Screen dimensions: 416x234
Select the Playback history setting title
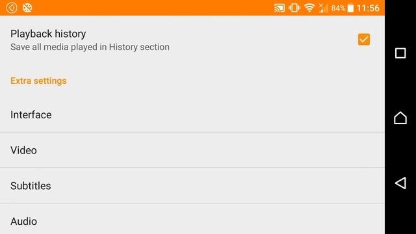coord(48,34)
